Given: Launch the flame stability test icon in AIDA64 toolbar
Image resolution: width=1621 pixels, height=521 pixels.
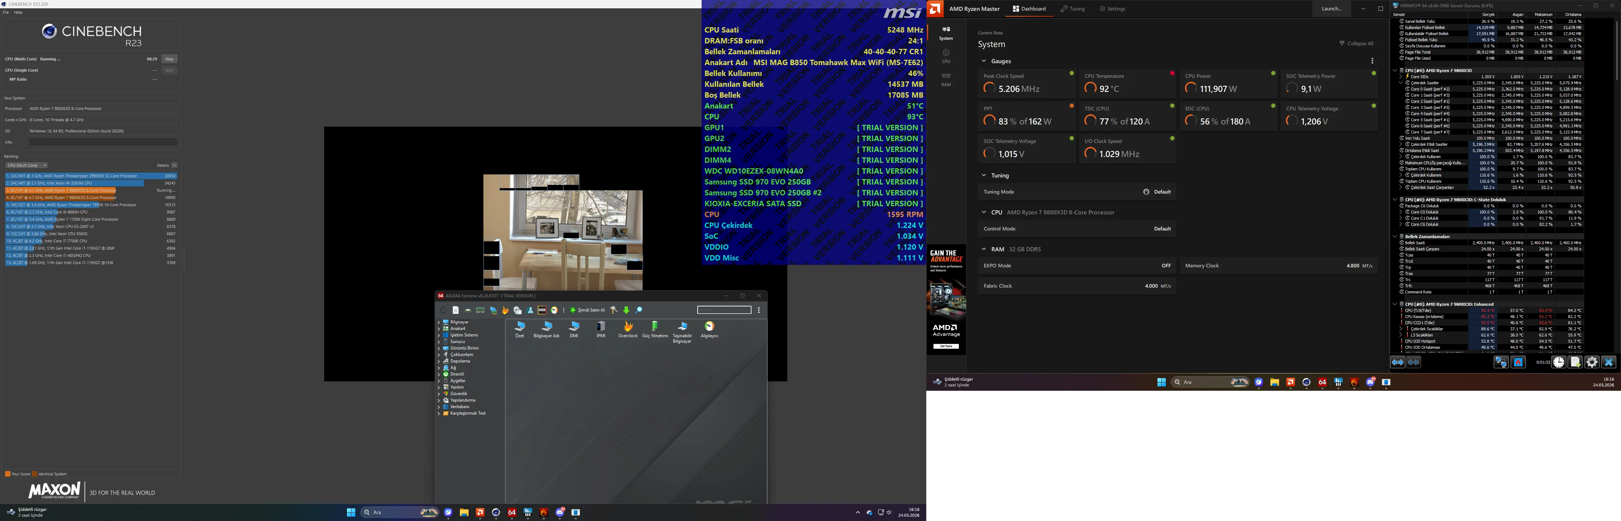Looking at the screenshot, I should (x=505, y=310).
